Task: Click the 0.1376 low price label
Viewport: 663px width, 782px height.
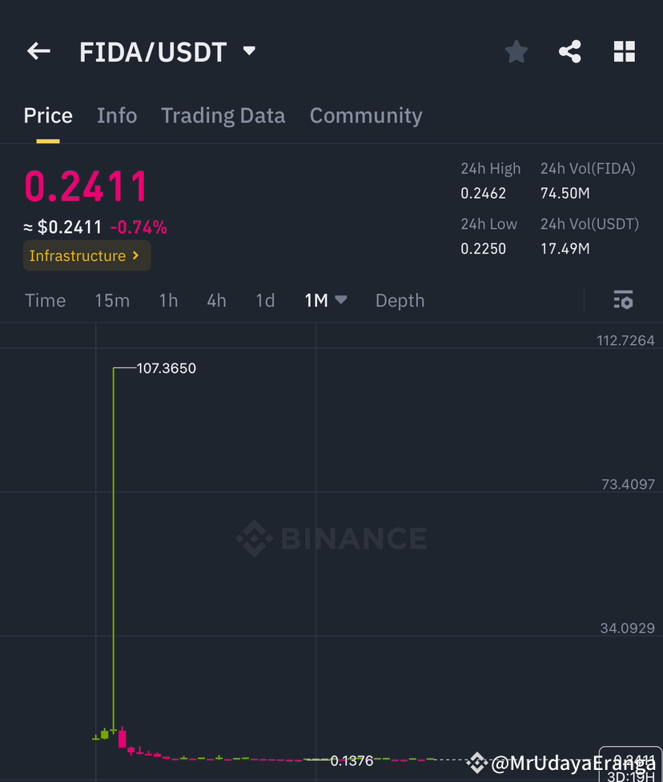Action: pos(352,760)
